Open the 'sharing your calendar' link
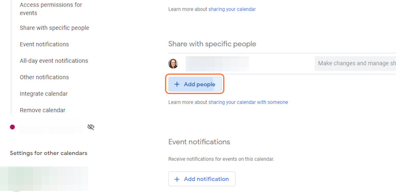Image resolution: width=396 pixels, height=193 pixels. 232,9
